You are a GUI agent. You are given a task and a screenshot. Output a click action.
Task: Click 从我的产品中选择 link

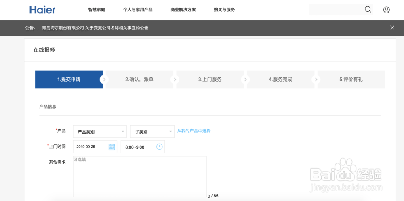click(194, 131)
